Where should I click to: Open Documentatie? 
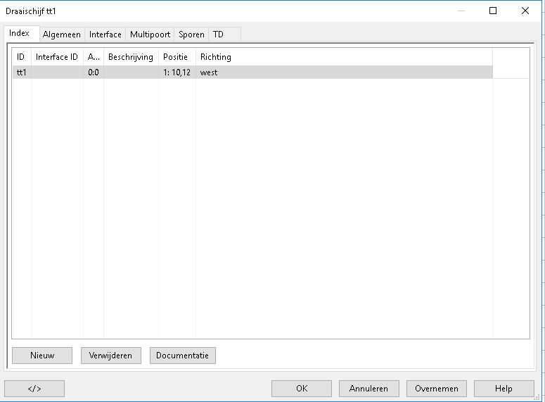coord(183,356)
